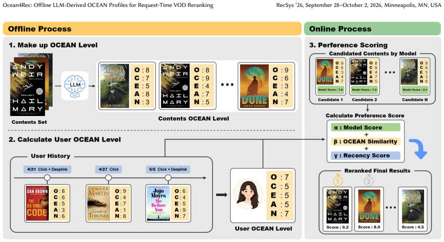This screenshot has height=242, width=444.
Task: Click the 'Score : 9.2' text
Action: (337, 227)
